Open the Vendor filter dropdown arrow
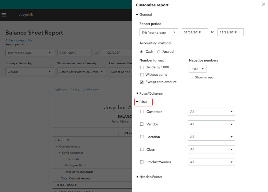The image size is (268, 192). point(232,124)
